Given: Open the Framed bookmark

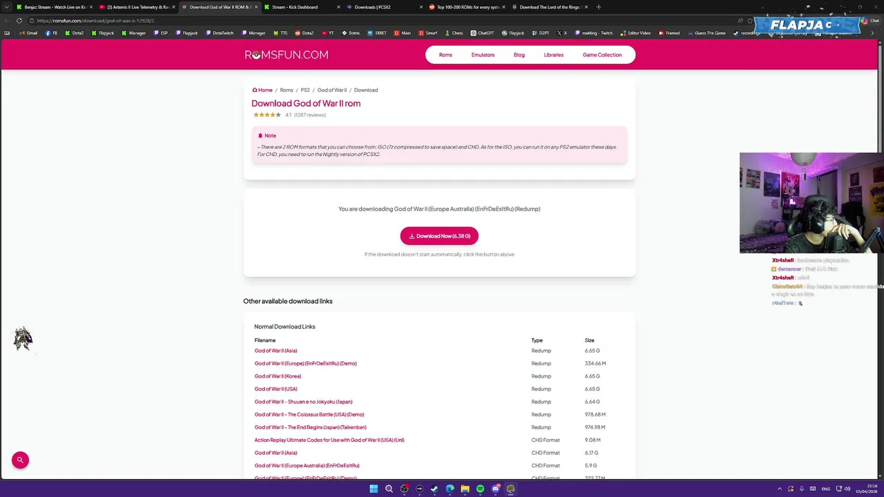Looking at the screenshot, I should [669, 33].
